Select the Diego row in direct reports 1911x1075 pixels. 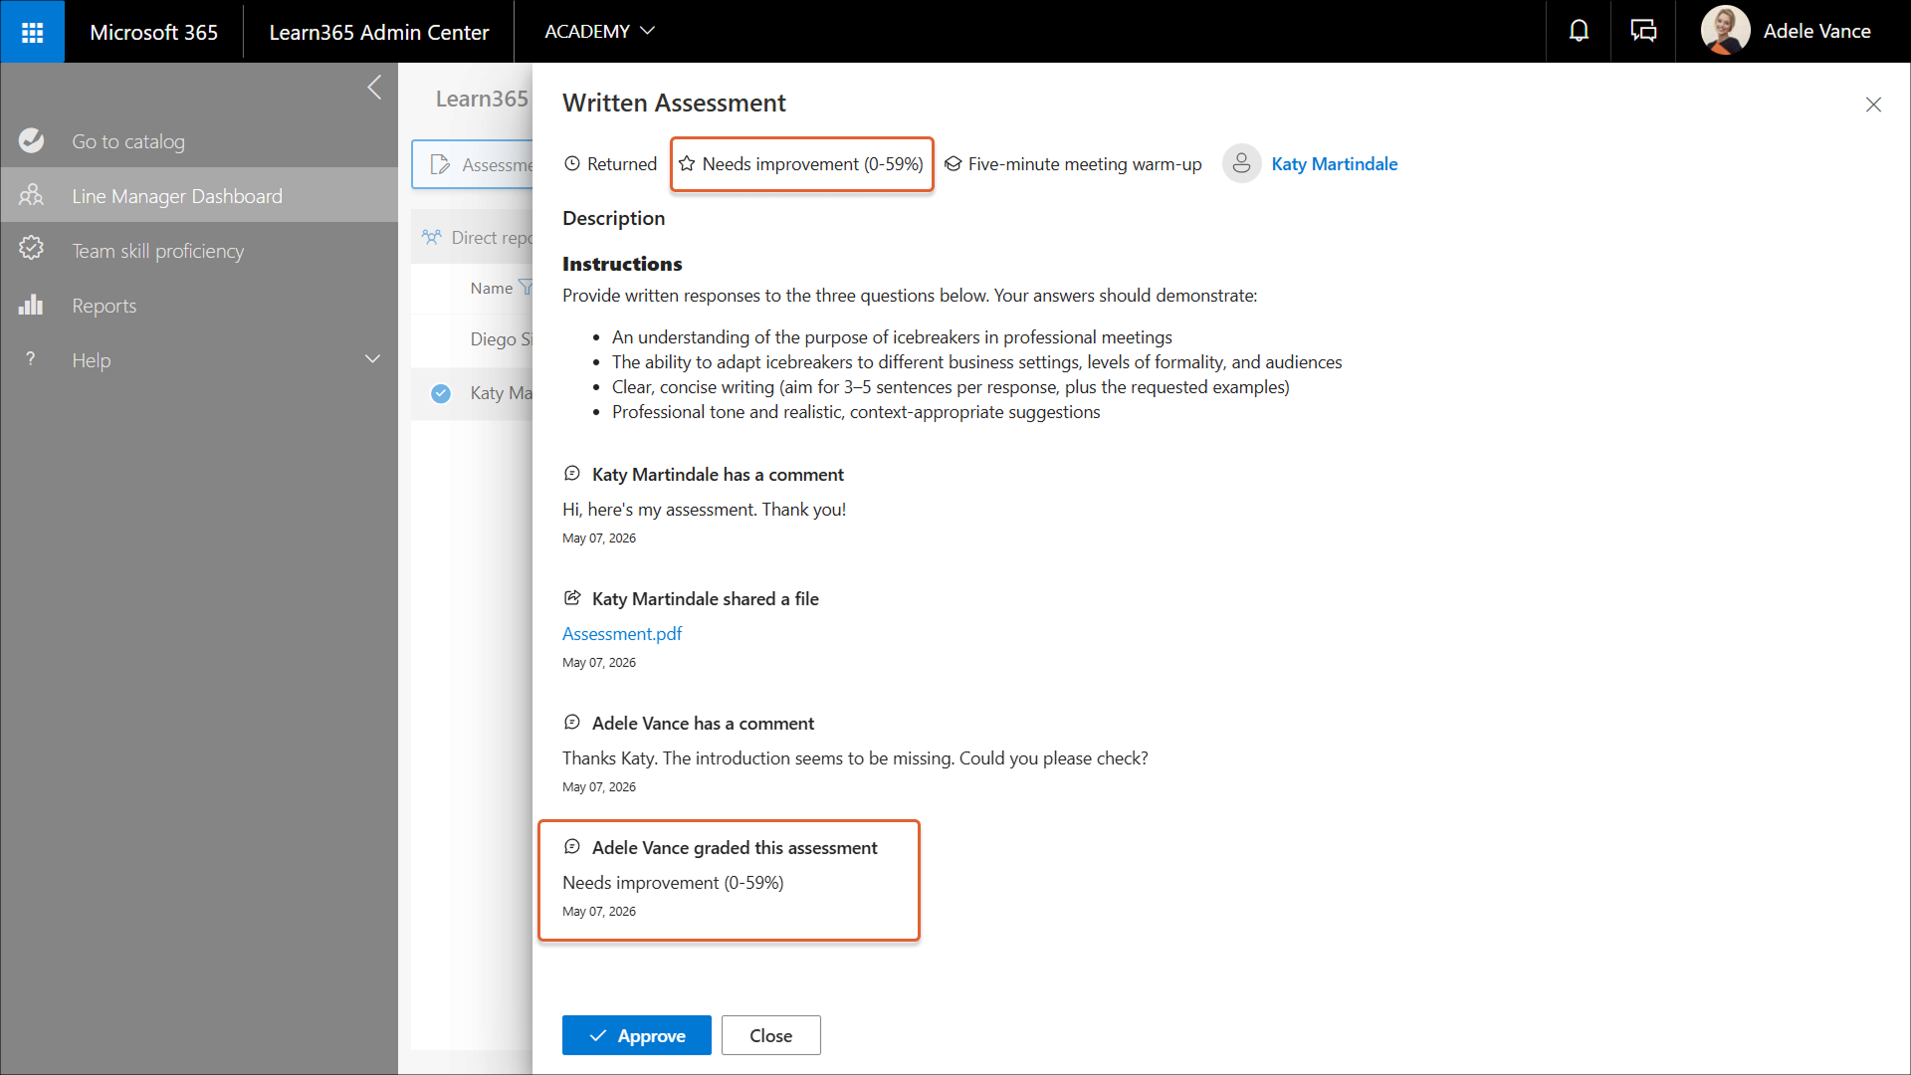click(472, 339)
